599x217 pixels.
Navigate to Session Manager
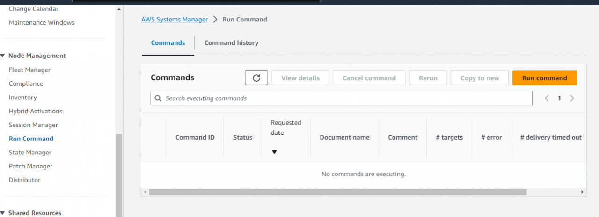(33, 125)
